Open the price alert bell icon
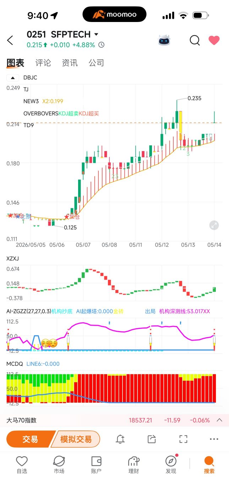229x496 pixels. pos(120,439)
